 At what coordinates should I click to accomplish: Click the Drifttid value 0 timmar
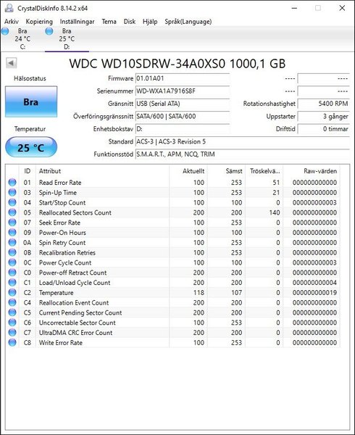pyautogui.click(x=323, y=129)
